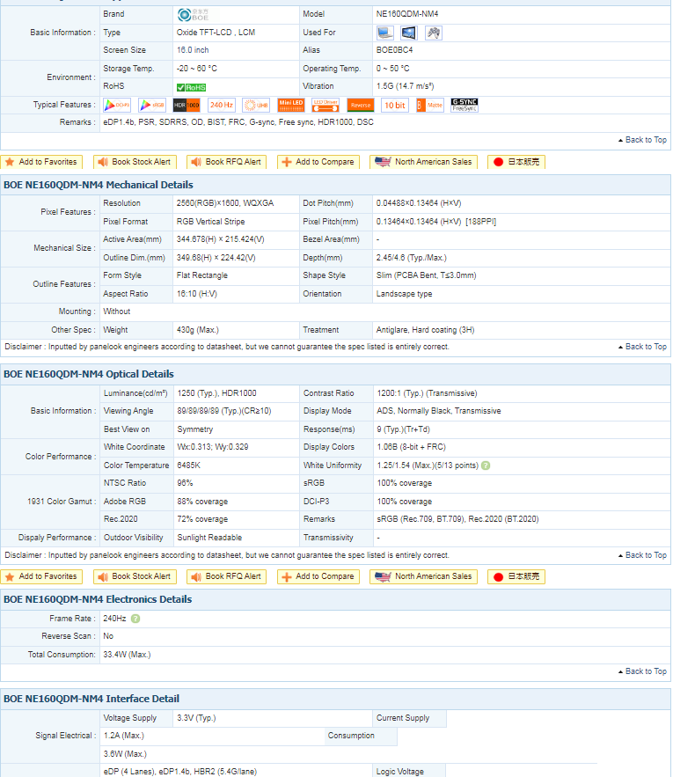Viewport: 673px width, 777px height.
Task: Select Rec.2020 '72% coverage'
Action: pos(202,519)
